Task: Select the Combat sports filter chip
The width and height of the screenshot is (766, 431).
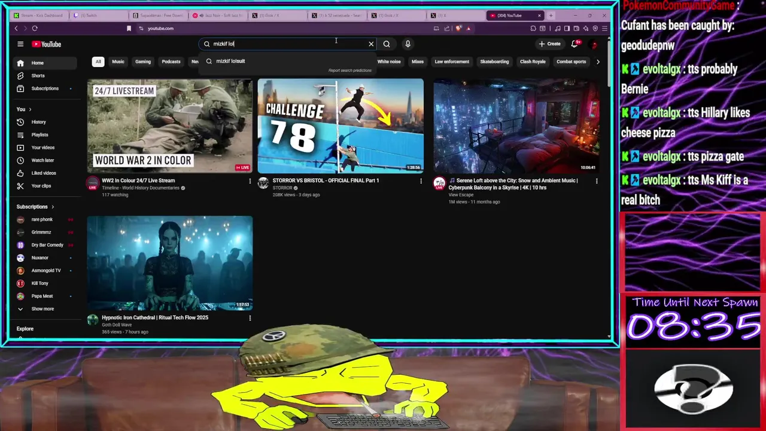Action: 572,62
